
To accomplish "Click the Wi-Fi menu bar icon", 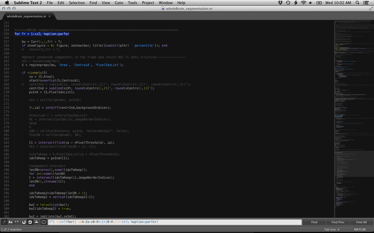I will pyautogui.click(x=303, y=3).
